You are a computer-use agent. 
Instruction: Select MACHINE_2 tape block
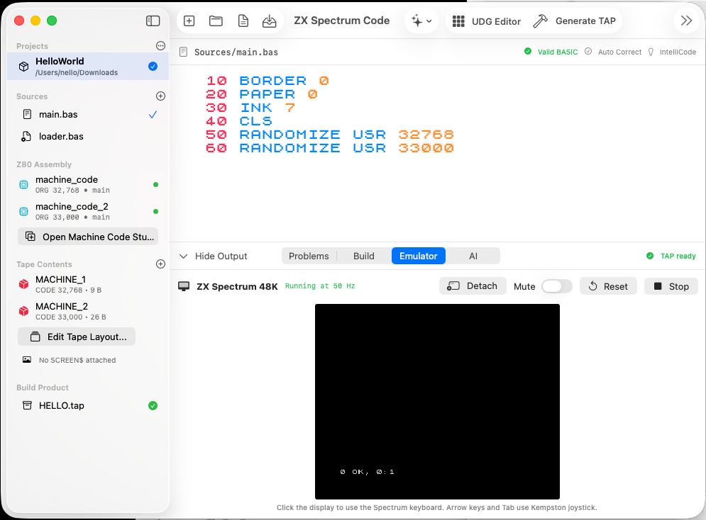pos(88,312)
